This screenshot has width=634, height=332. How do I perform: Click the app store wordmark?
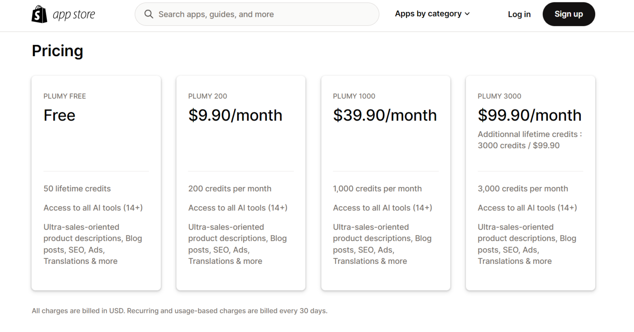[x=74, y=15]
